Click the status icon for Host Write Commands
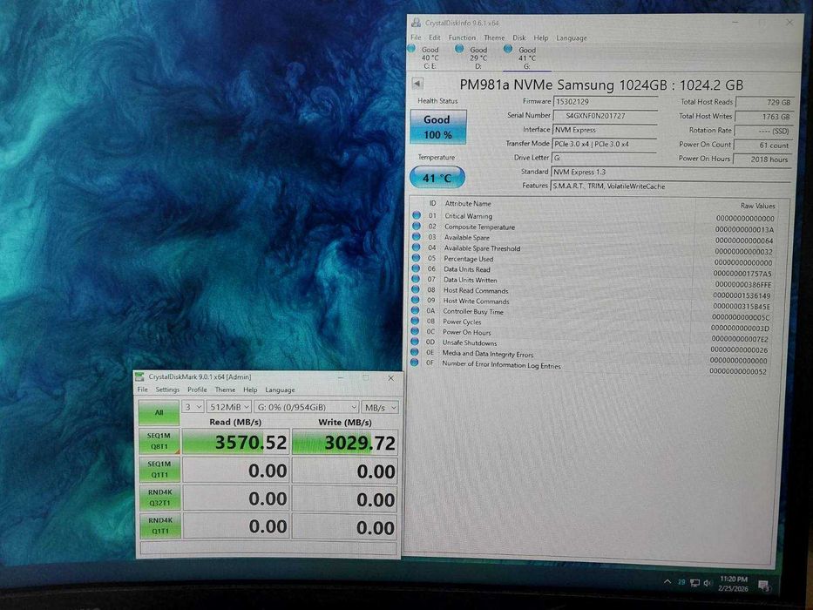 [x=416, y=300]
